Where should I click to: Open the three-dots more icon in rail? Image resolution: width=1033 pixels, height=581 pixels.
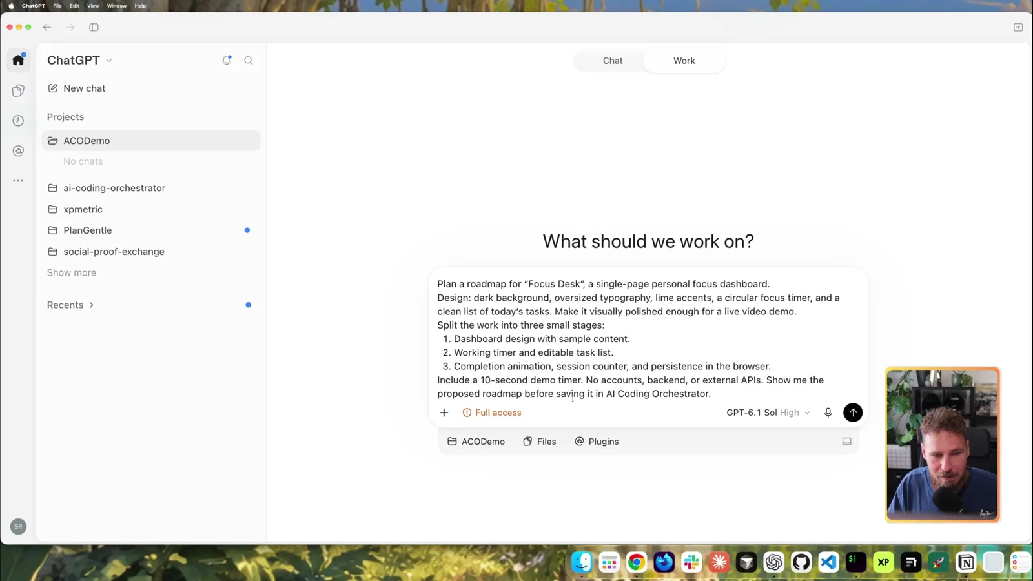pos(18,181)
